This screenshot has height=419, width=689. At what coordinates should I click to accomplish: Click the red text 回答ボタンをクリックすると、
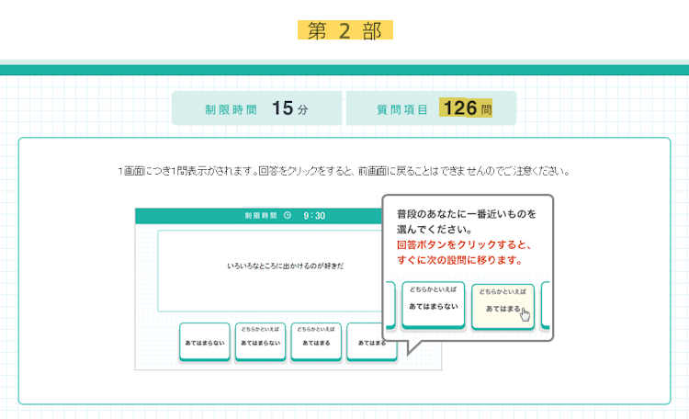(464, 245)
